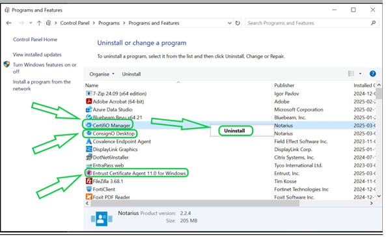Open View installed updates link
This screenshot has width=386, height=237.
37,55
